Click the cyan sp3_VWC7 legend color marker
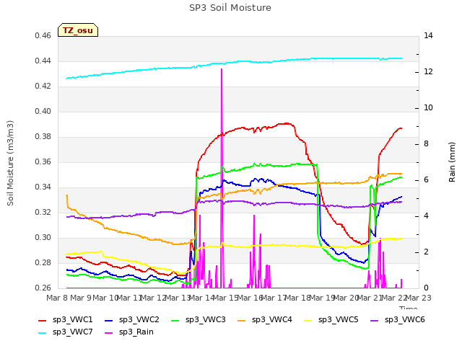462x346 pixels. point(43,333)
